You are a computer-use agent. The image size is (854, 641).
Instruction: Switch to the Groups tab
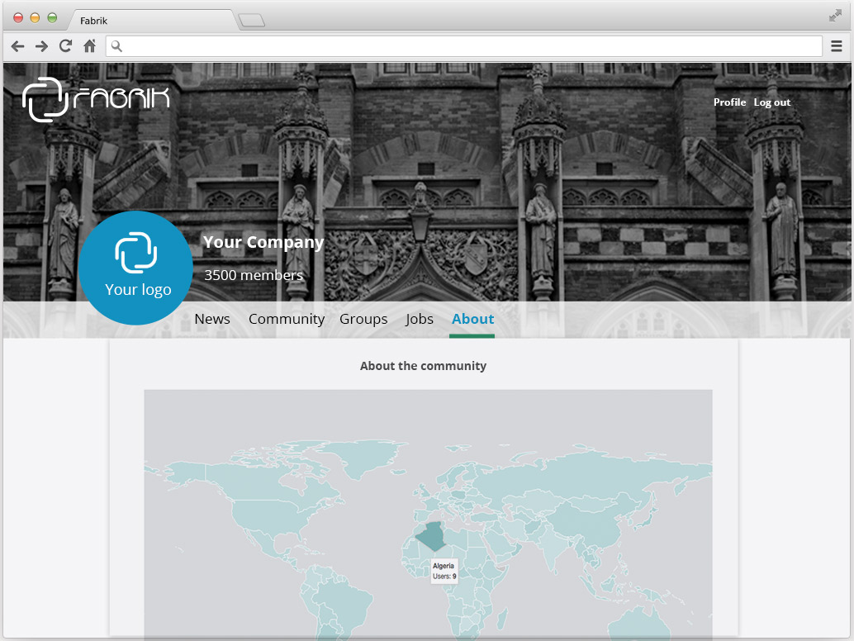[363, 319]
